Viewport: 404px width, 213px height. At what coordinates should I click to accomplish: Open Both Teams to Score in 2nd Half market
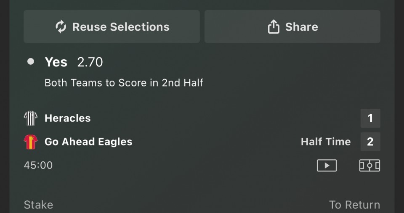coord(124,83)
